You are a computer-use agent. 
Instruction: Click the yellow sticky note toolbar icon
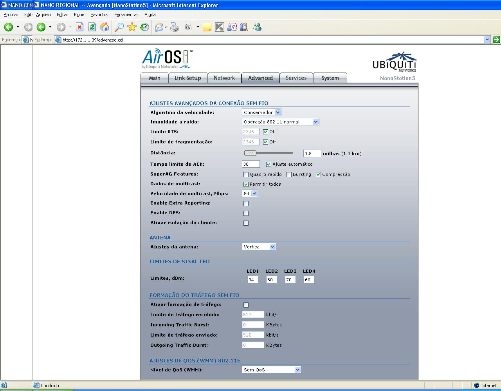[207, 27]
